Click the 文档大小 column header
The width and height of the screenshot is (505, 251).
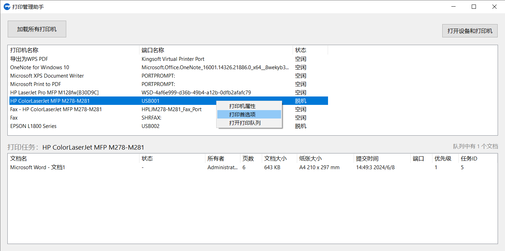pyautogui.click(x=279, y=158)
